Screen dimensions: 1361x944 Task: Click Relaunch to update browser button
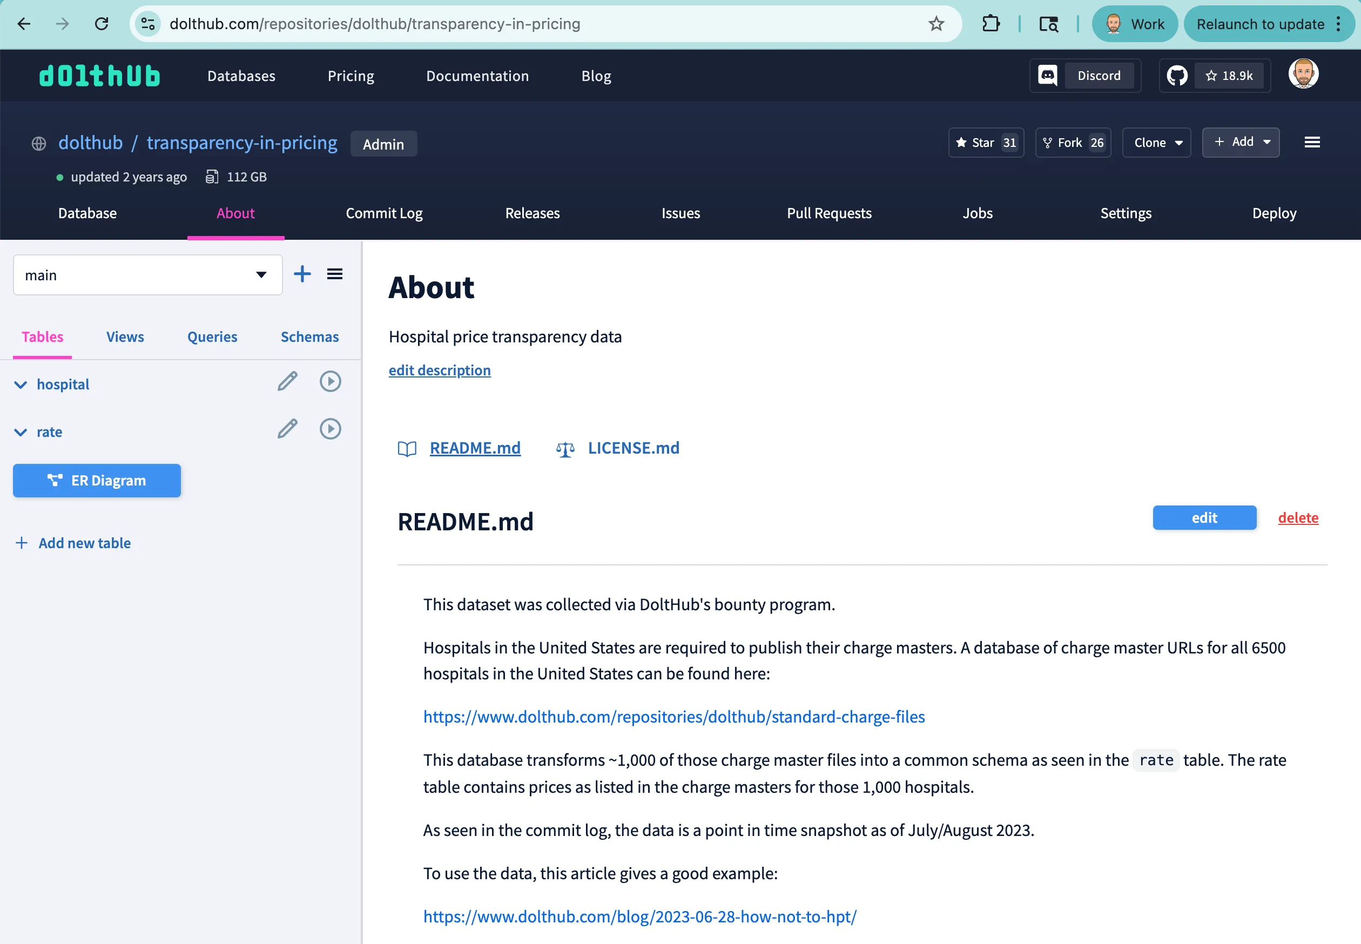tap(1259, 24)
